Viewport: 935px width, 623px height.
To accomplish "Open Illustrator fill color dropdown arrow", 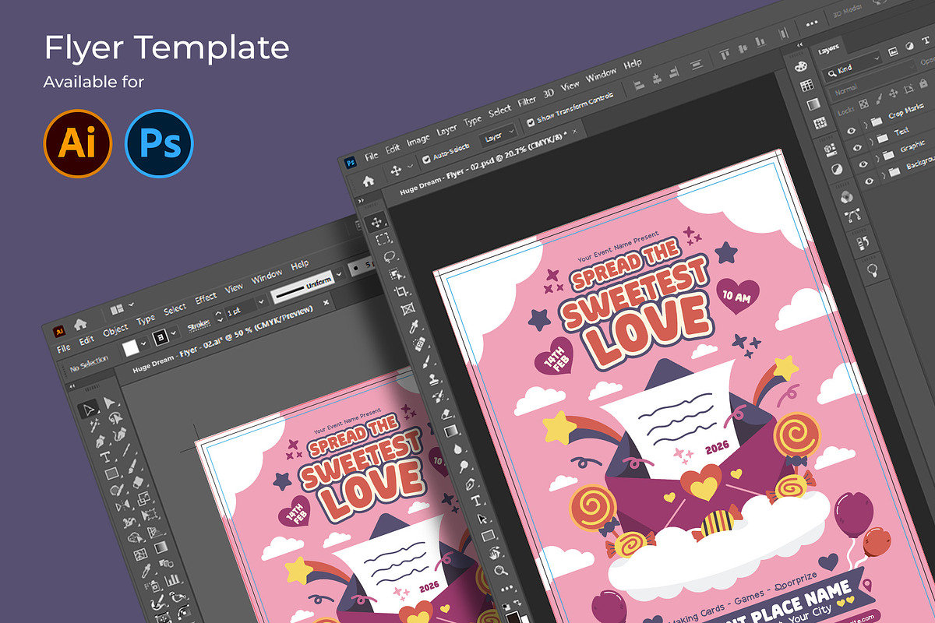I will click(x=143, y=343).
